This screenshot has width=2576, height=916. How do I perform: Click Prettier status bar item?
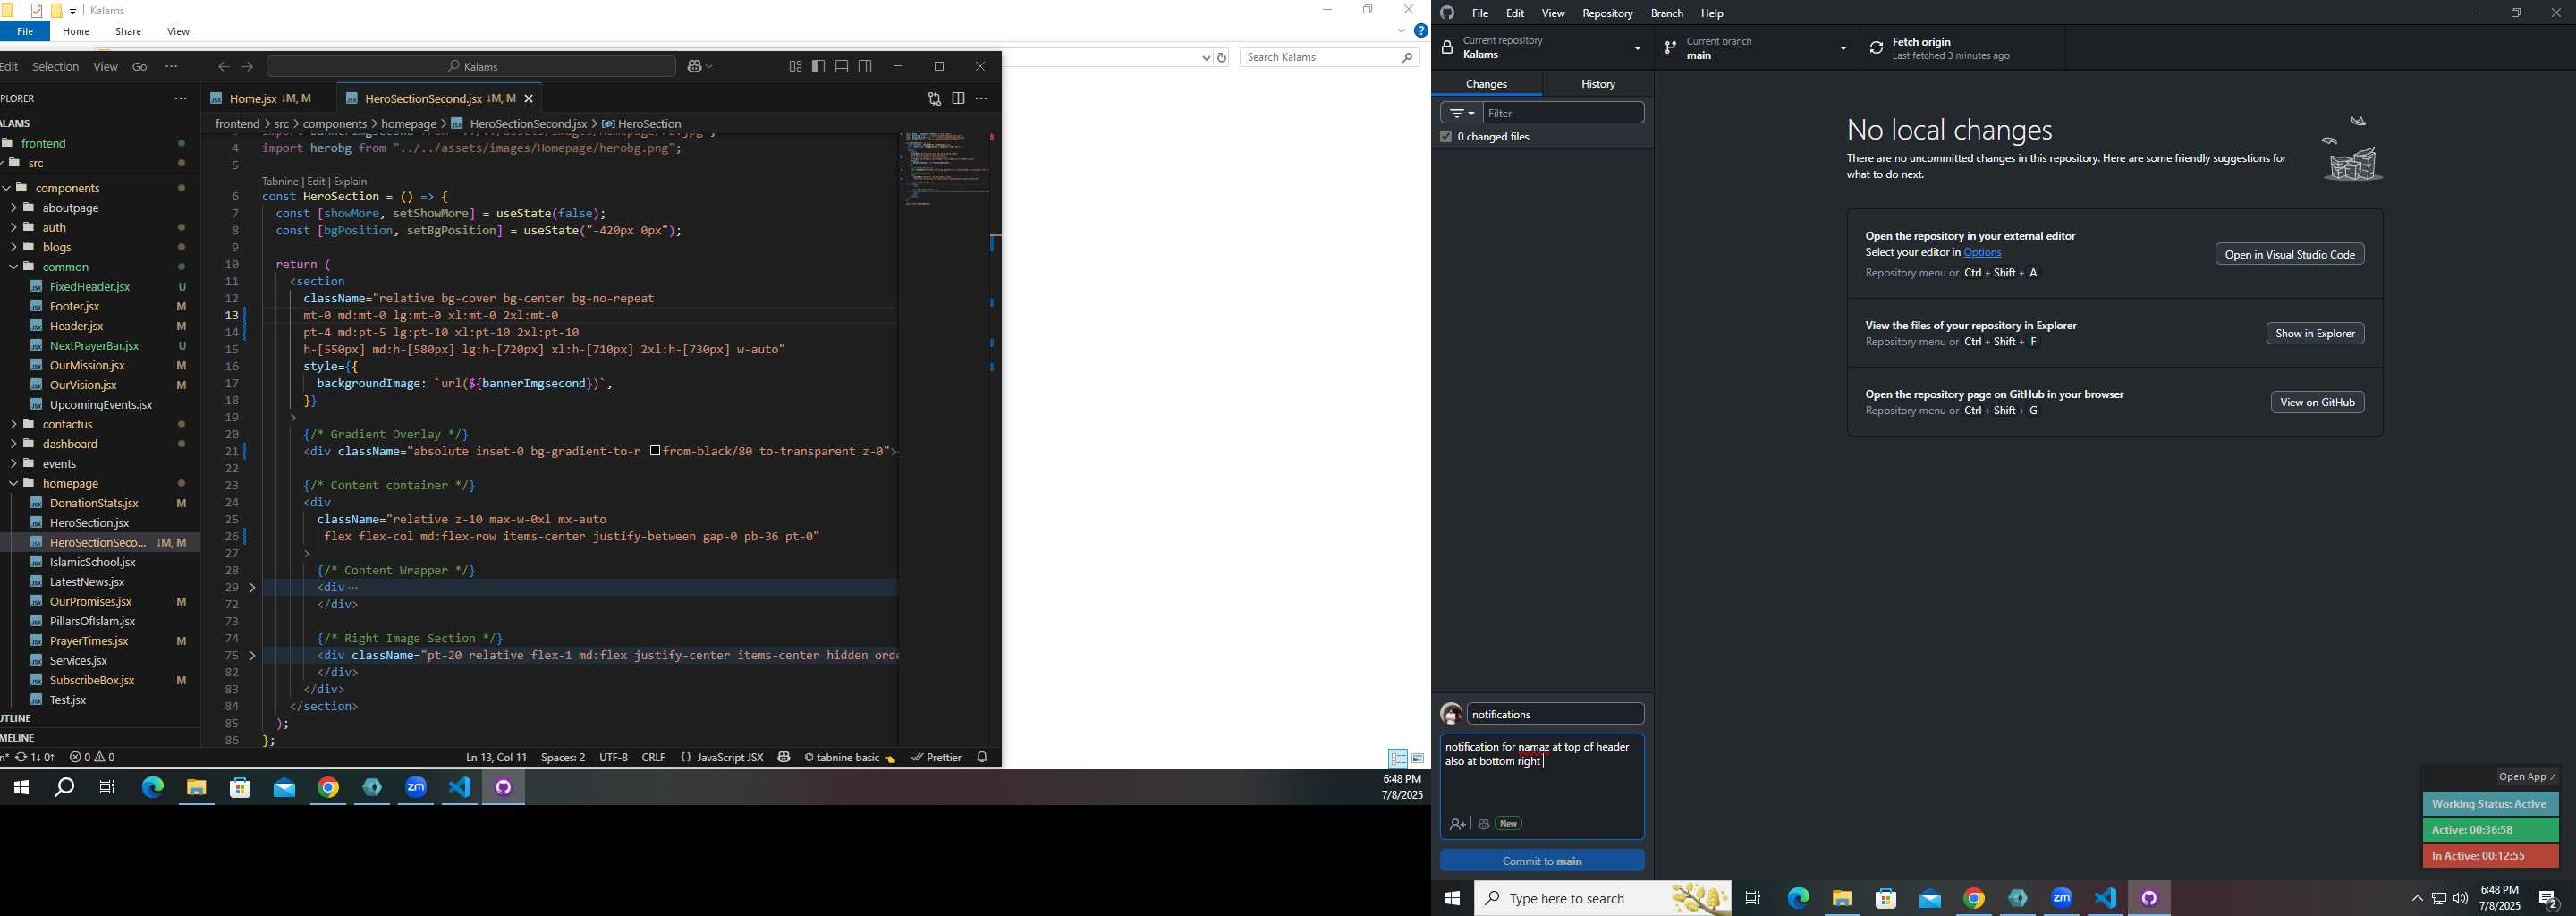pyautogui.click(x=936, y=758)
